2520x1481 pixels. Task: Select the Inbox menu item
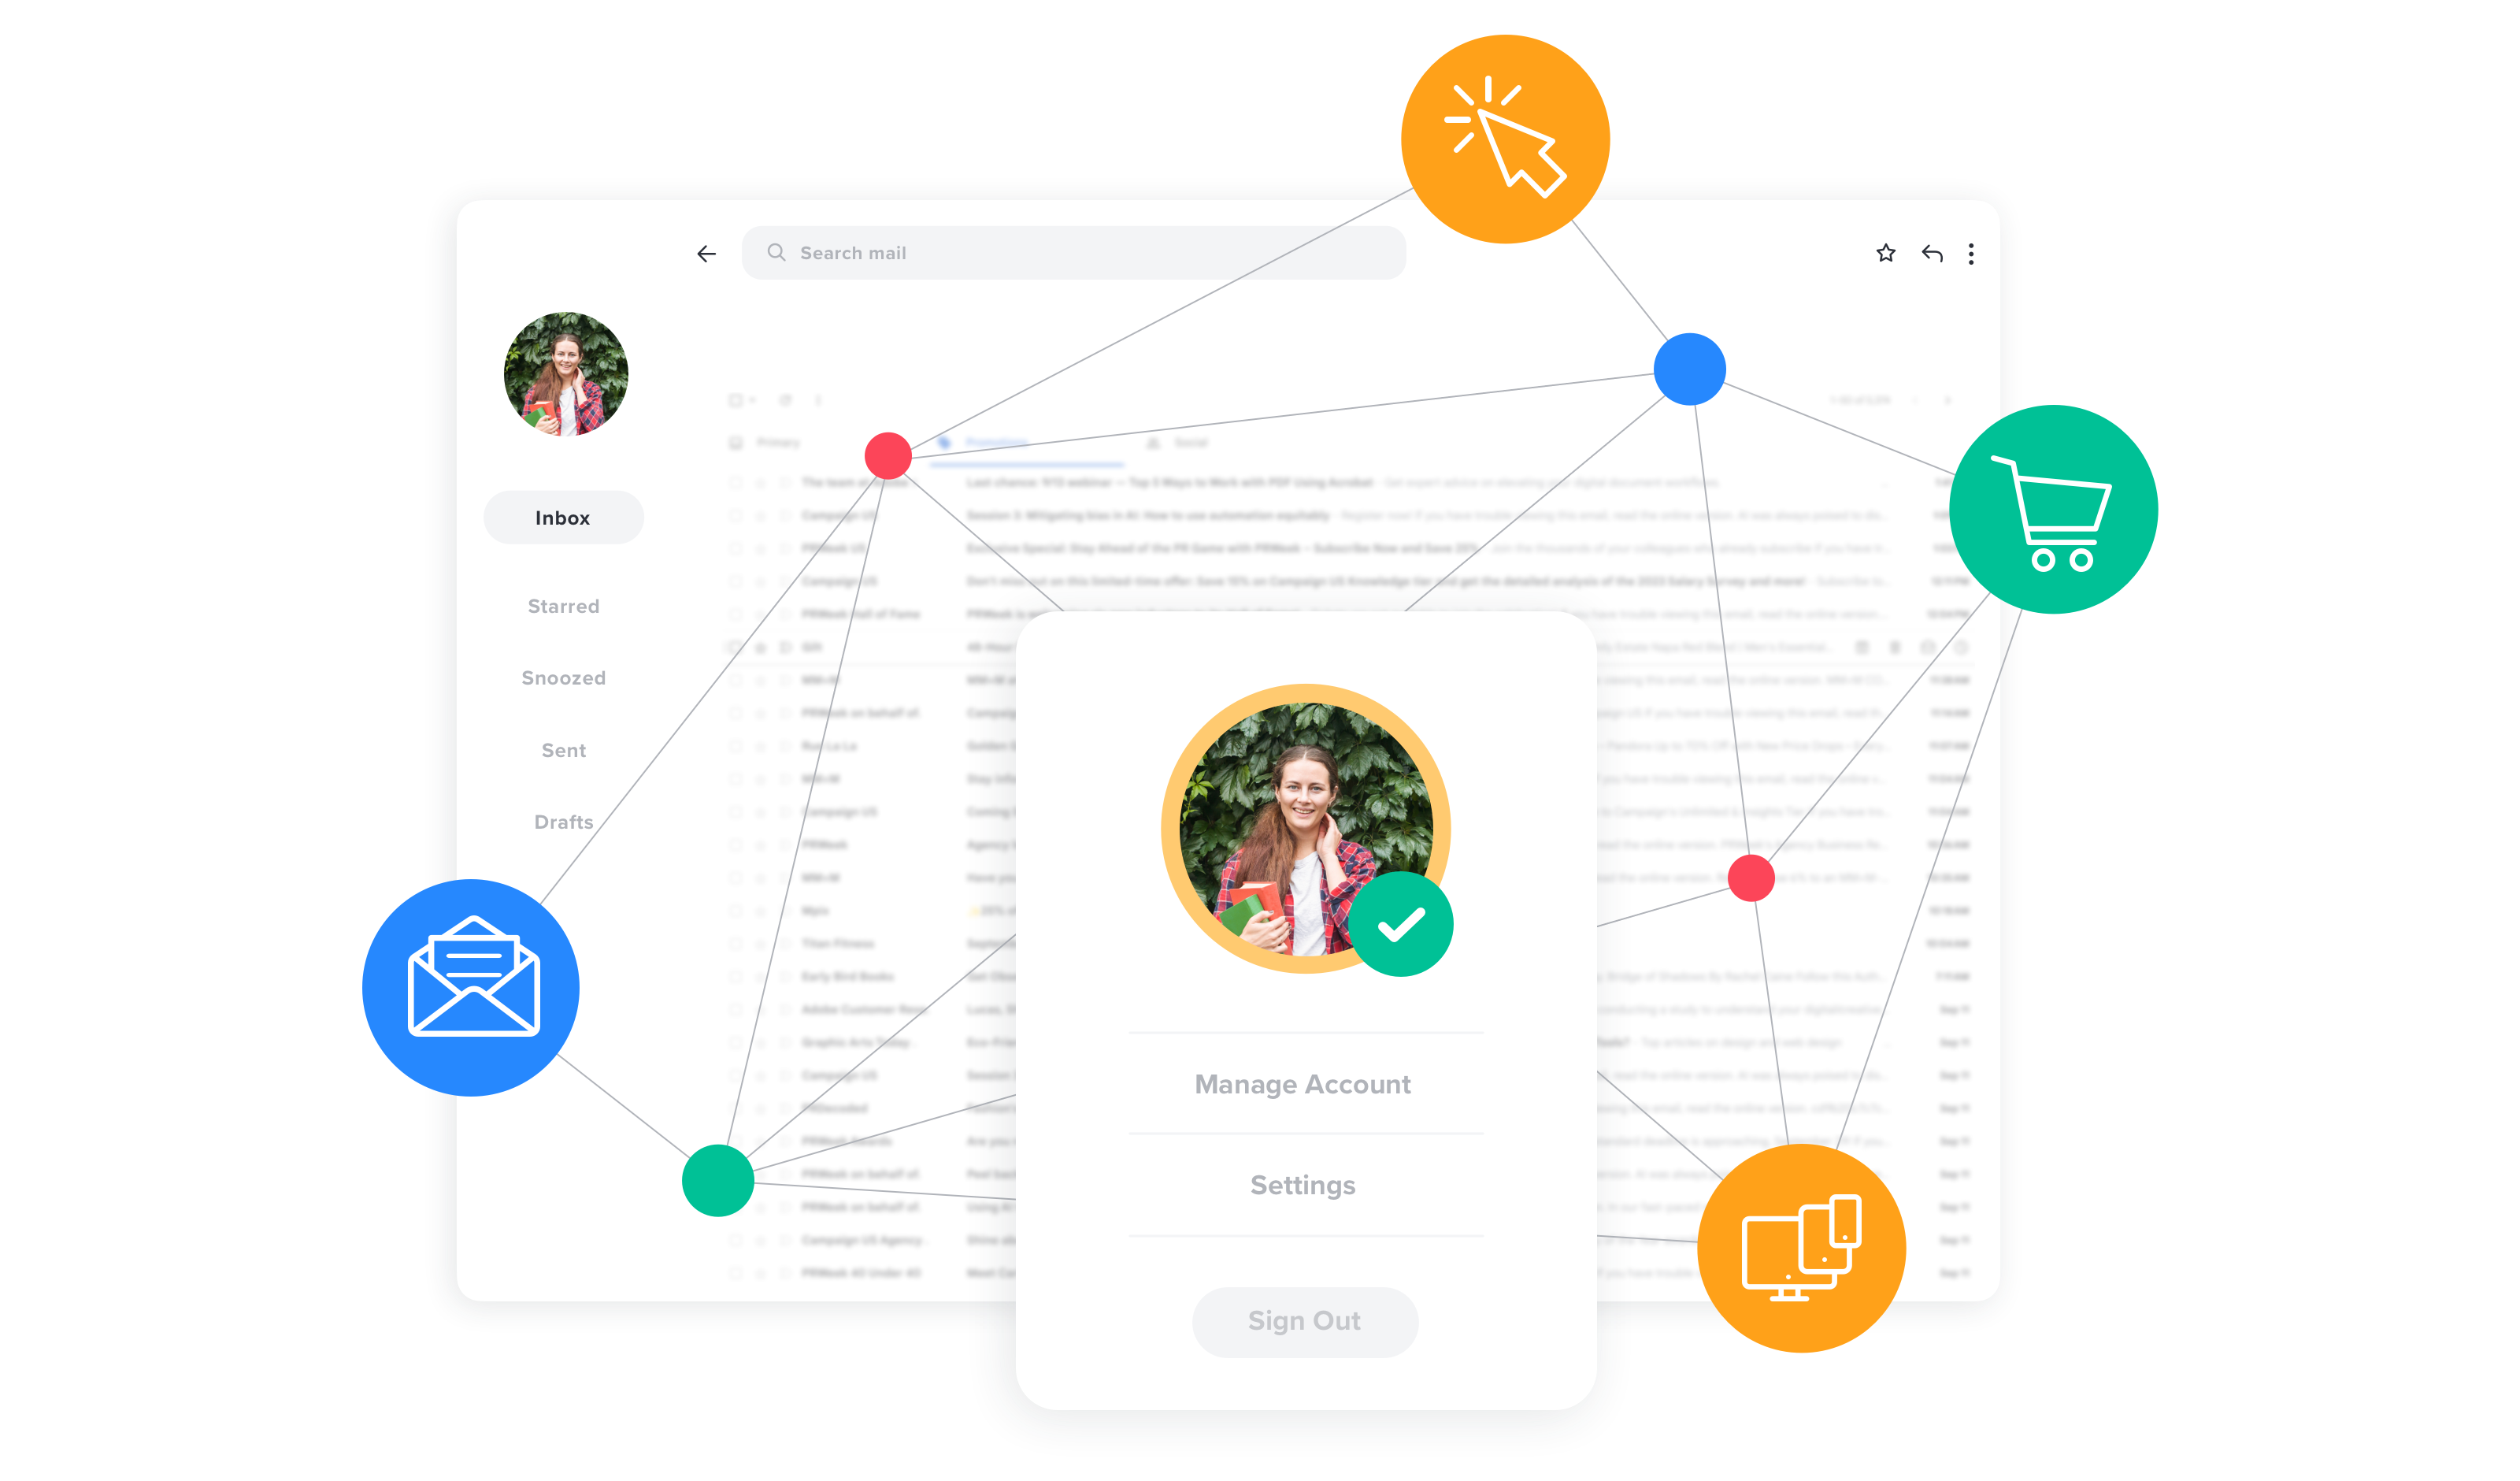(562, 517)
